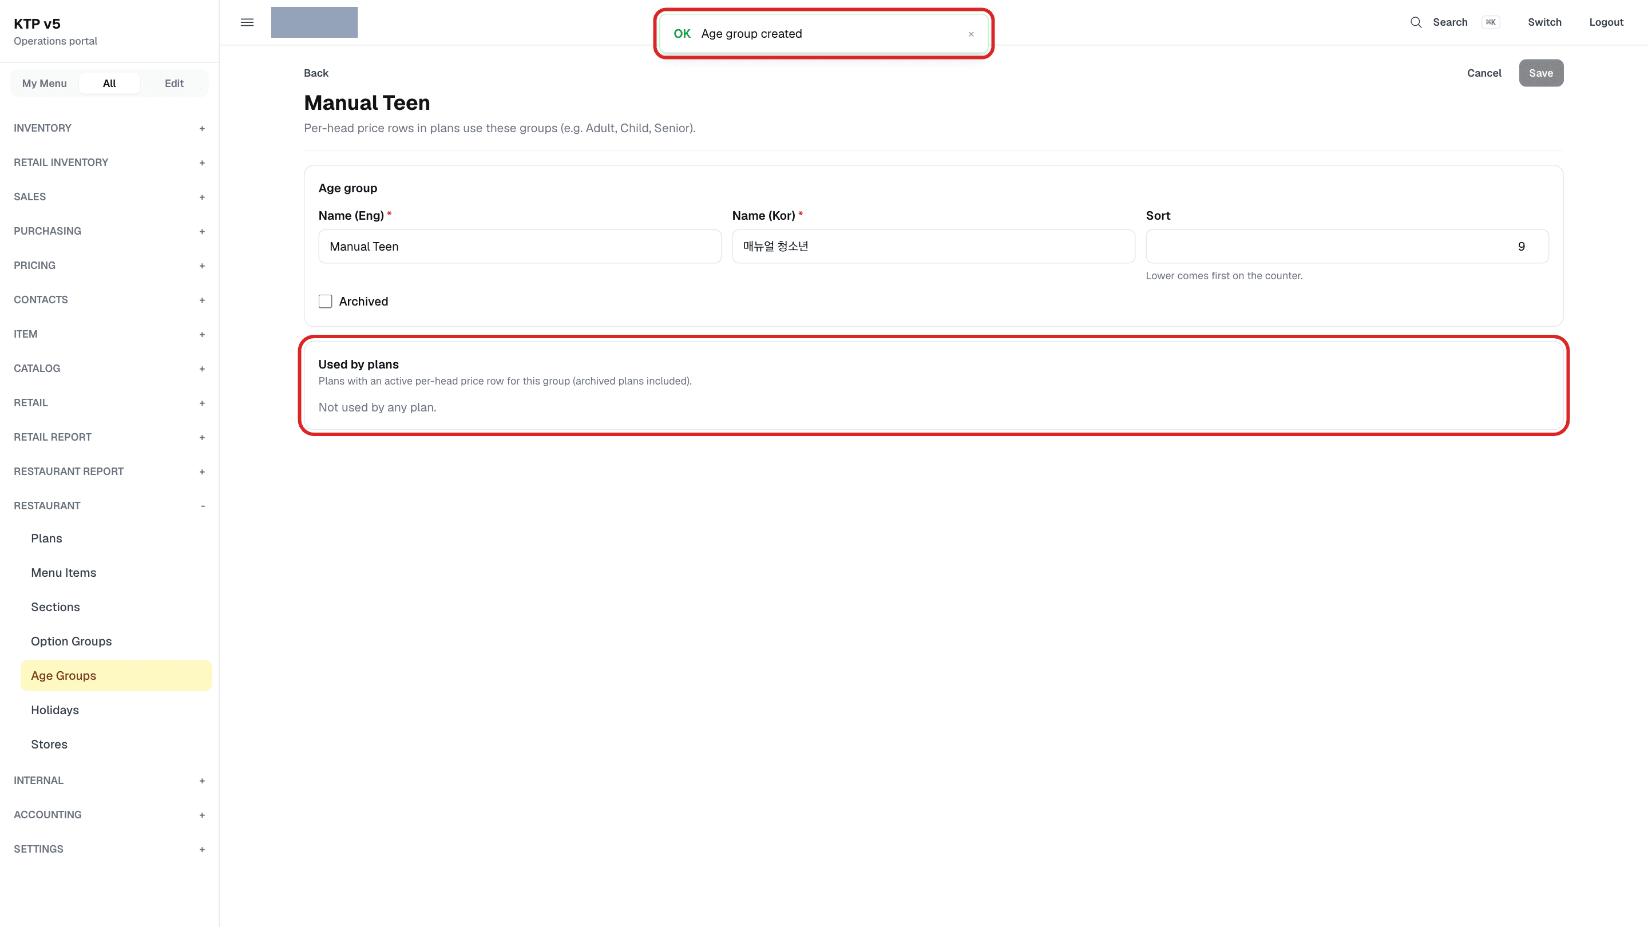1648x927 pixels.
Task: Click the logo placeholder in header
Action: (x=314, y=22)
